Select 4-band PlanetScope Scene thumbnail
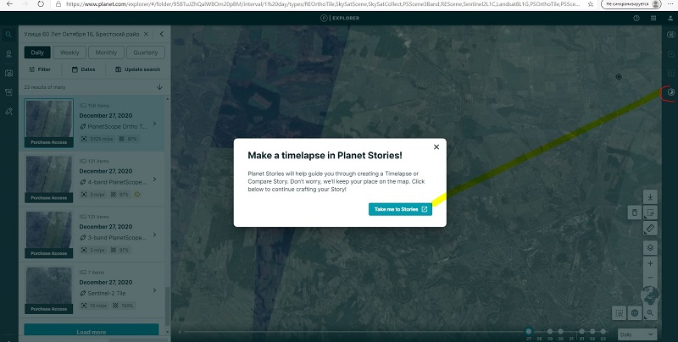Viewport: 678px width, 342px height. tap(49, 179)
